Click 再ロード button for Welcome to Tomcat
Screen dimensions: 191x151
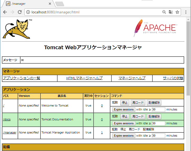[138, 103]
